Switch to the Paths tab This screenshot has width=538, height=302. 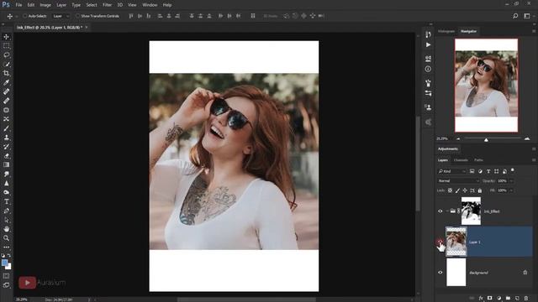(x=478, y=160)
